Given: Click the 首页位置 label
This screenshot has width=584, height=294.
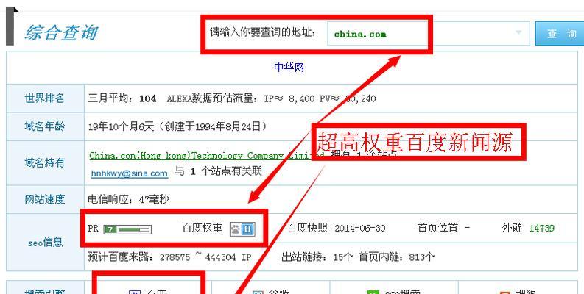Looking at the screenshot, I should tap(437, 227).
